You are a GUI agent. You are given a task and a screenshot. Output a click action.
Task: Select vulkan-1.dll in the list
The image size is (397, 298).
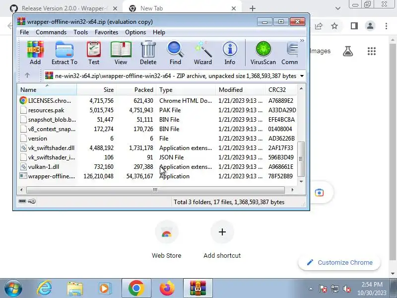point(157,167)
